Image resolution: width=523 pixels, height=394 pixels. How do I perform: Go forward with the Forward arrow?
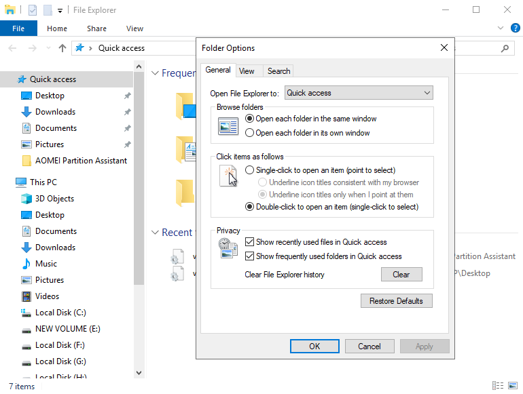33,48
